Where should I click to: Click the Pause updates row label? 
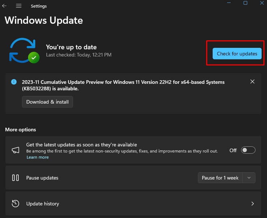tap(42, 178)
